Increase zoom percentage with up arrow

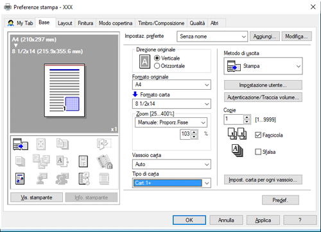194,132
